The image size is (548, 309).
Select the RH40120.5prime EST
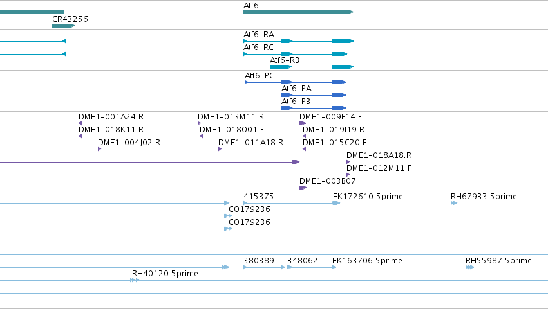click(x=135, y=280)
